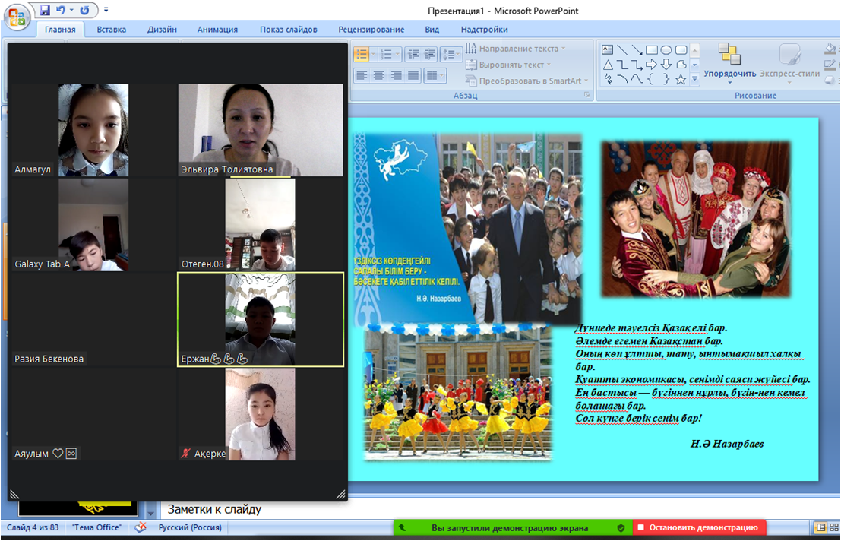Toggle center text alignment
The image size is (841, 541).
coord(378,75)
